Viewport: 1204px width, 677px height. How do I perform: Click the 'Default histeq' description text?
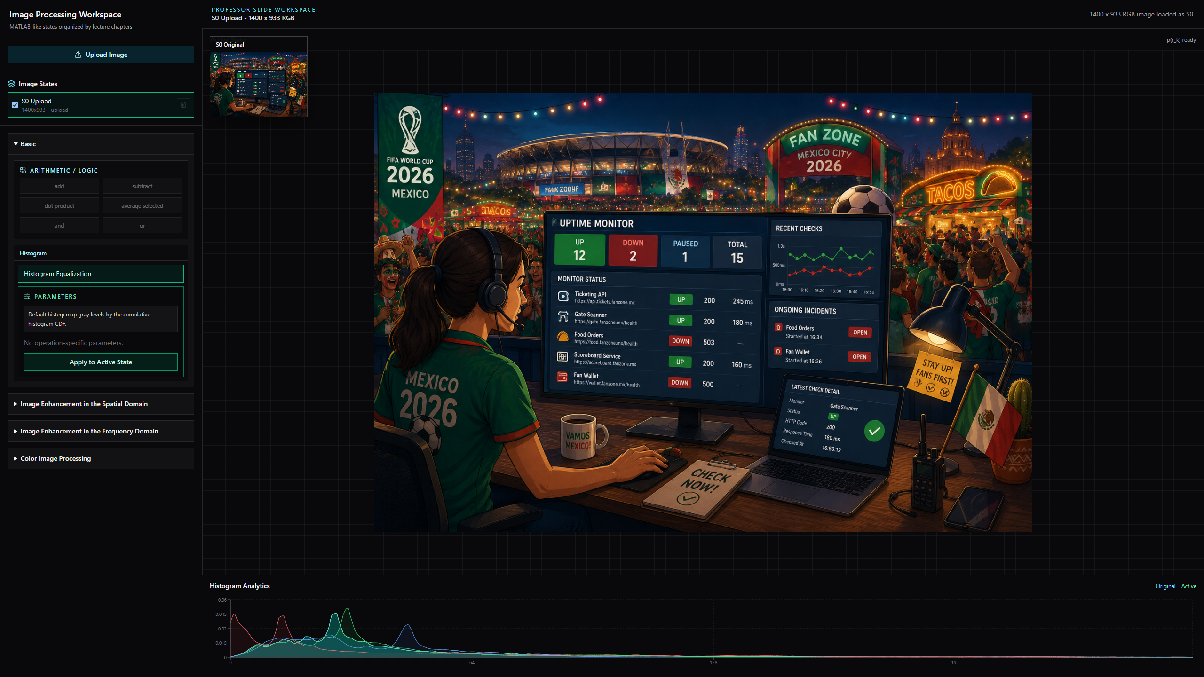101,319
